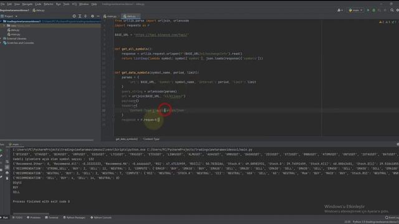This screenshot has height=224, width=399.
Task: Click the Project panel horizontal scrollbar
Action: coord(47,140)
